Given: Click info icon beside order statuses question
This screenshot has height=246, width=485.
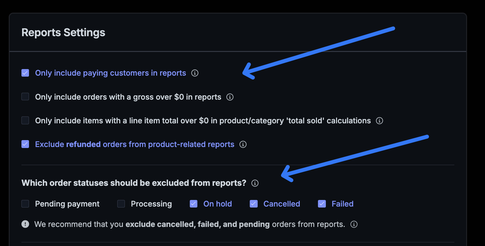Looking at the screenshot, I should pos(255,183).
